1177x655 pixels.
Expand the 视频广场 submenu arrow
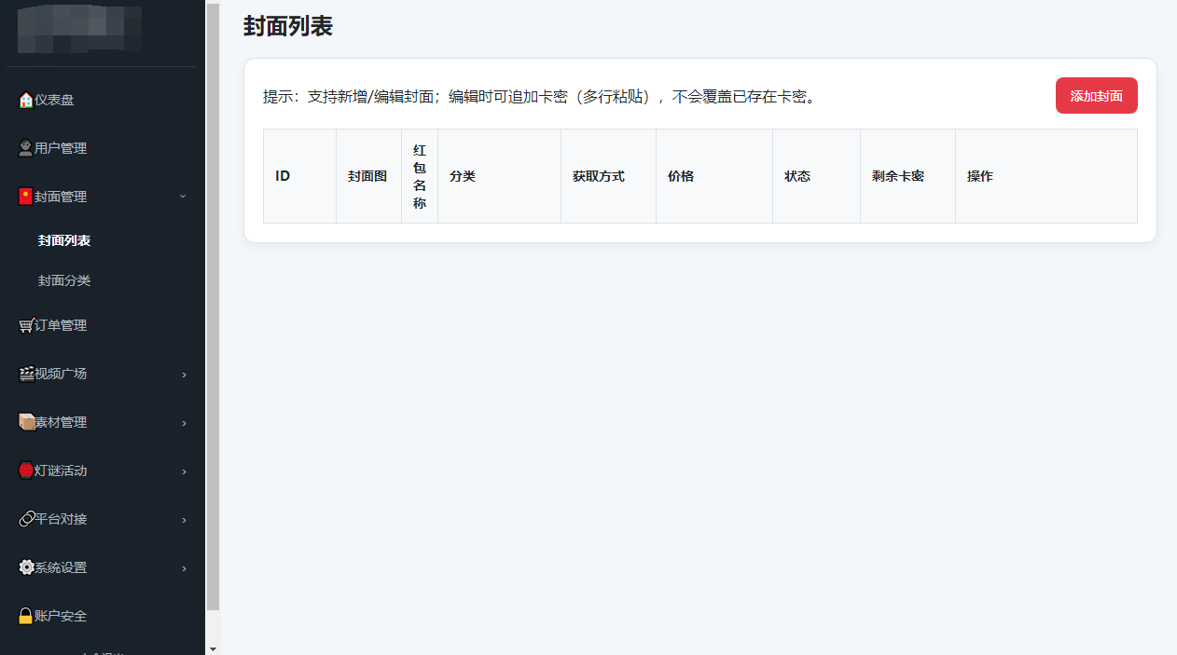(x=184, y=375)
